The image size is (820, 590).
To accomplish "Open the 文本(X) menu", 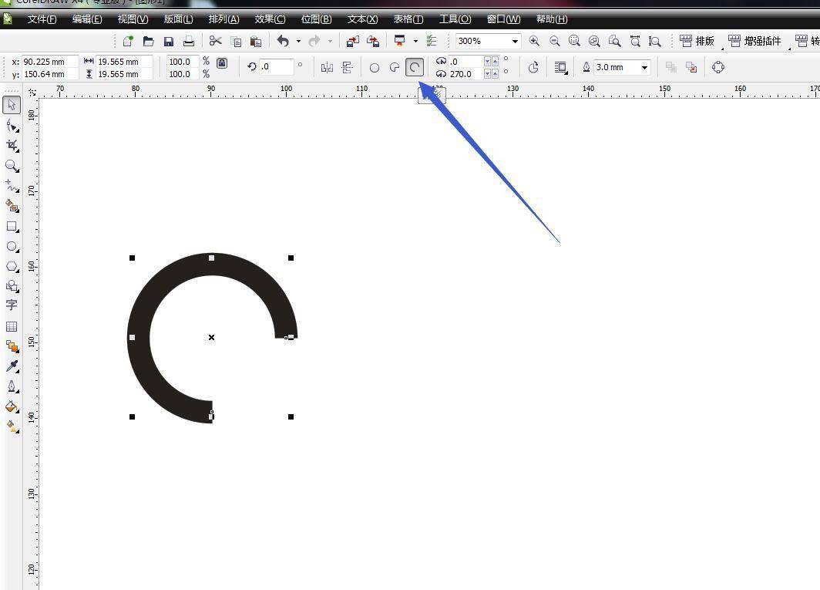I will [362, 19].
